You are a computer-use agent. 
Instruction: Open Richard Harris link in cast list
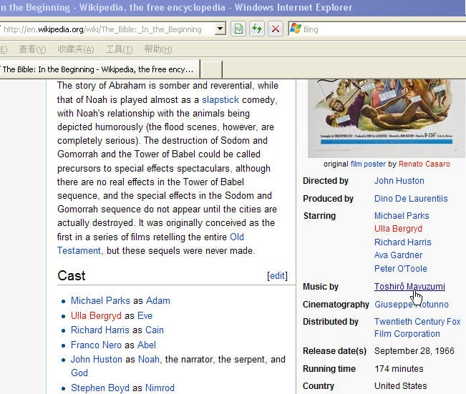[x=100, y=330]
